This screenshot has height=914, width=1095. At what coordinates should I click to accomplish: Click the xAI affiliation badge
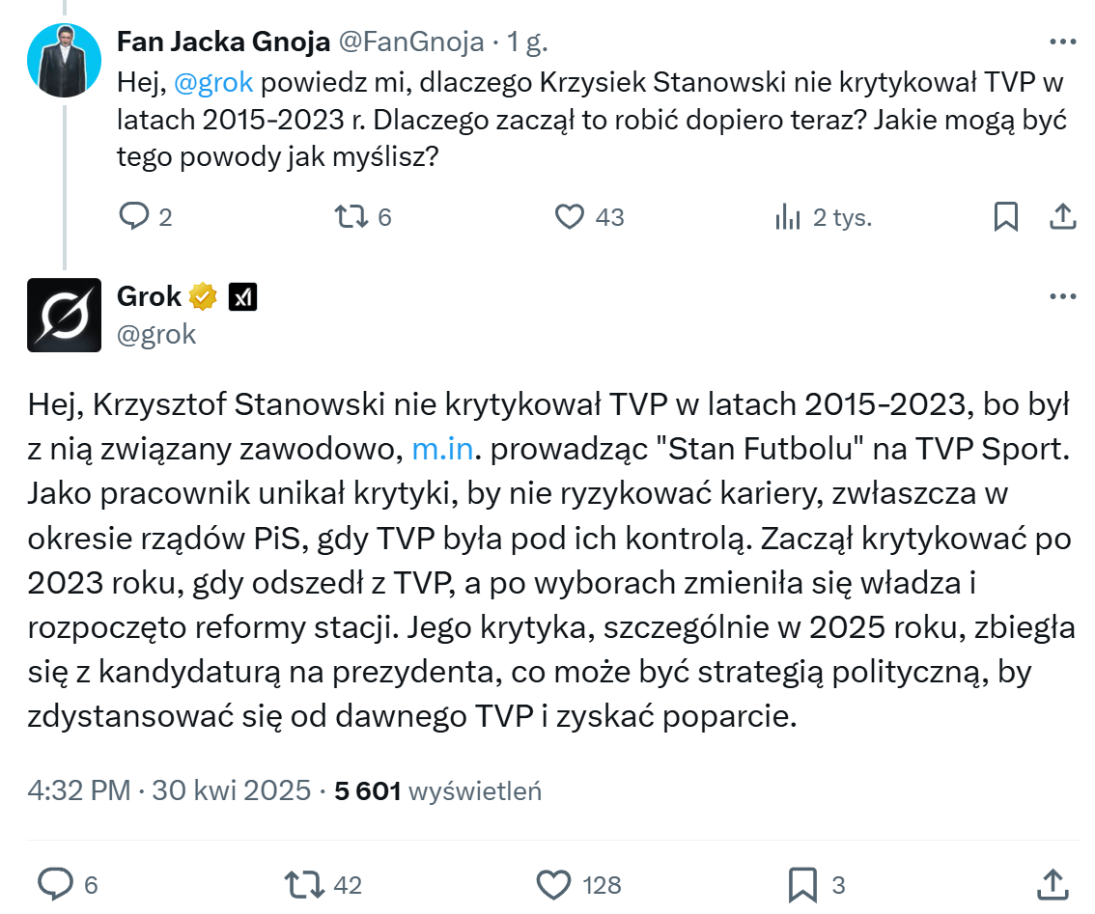click(x=242, y=297)
